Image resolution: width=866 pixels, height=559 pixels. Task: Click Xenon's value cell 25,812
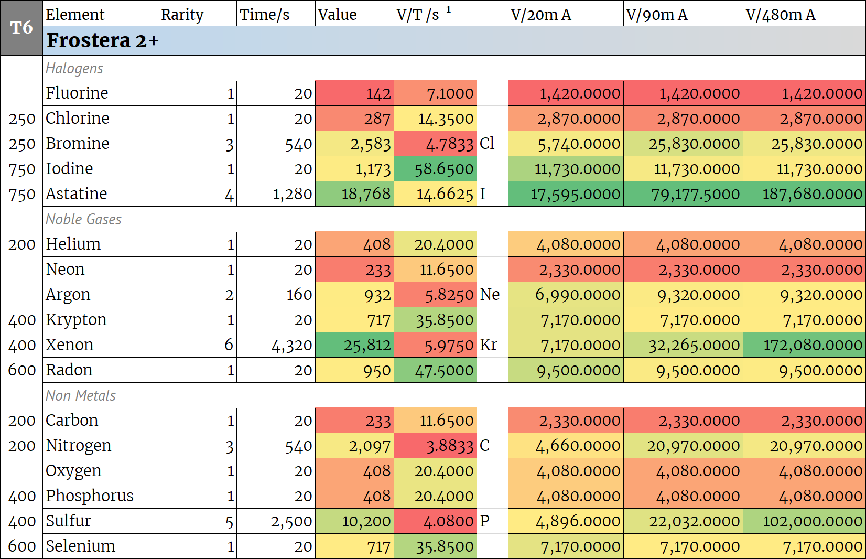point(354,345)
